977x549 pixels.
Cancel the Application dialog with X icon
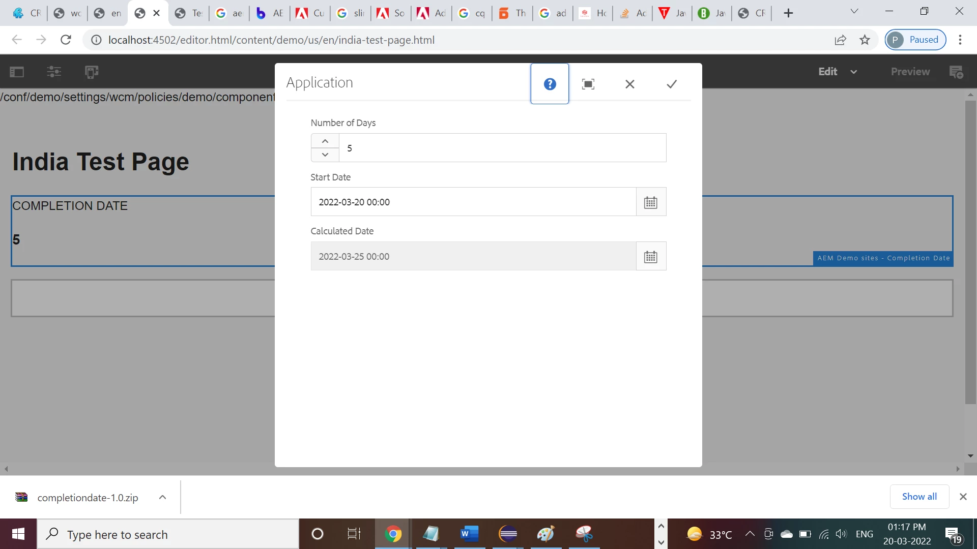click(629, 84)
